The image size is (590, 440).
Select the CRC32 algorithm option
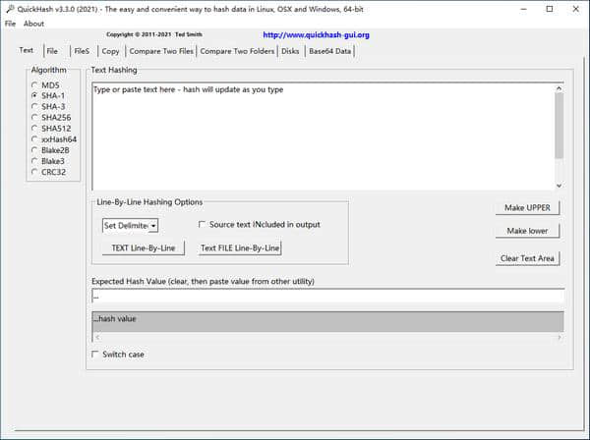pos(35,172)
